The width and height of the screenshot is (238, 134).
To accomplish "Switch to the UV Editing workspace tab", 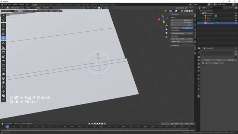I will tap(59, 5).
